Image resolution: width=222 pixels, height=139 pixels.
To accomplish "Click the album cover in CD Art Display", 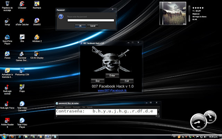I will point(173,13).
